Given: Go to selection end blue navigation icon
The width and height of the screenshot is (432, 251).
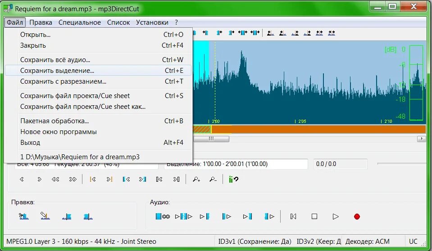Looking at the screenshot, I should click(142, 179).
